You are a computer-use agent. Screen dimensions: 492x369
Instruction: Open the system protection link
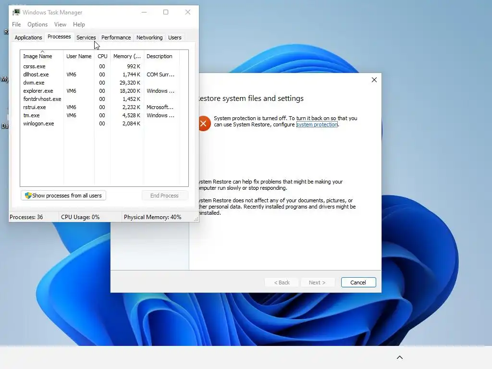(317, 124)
